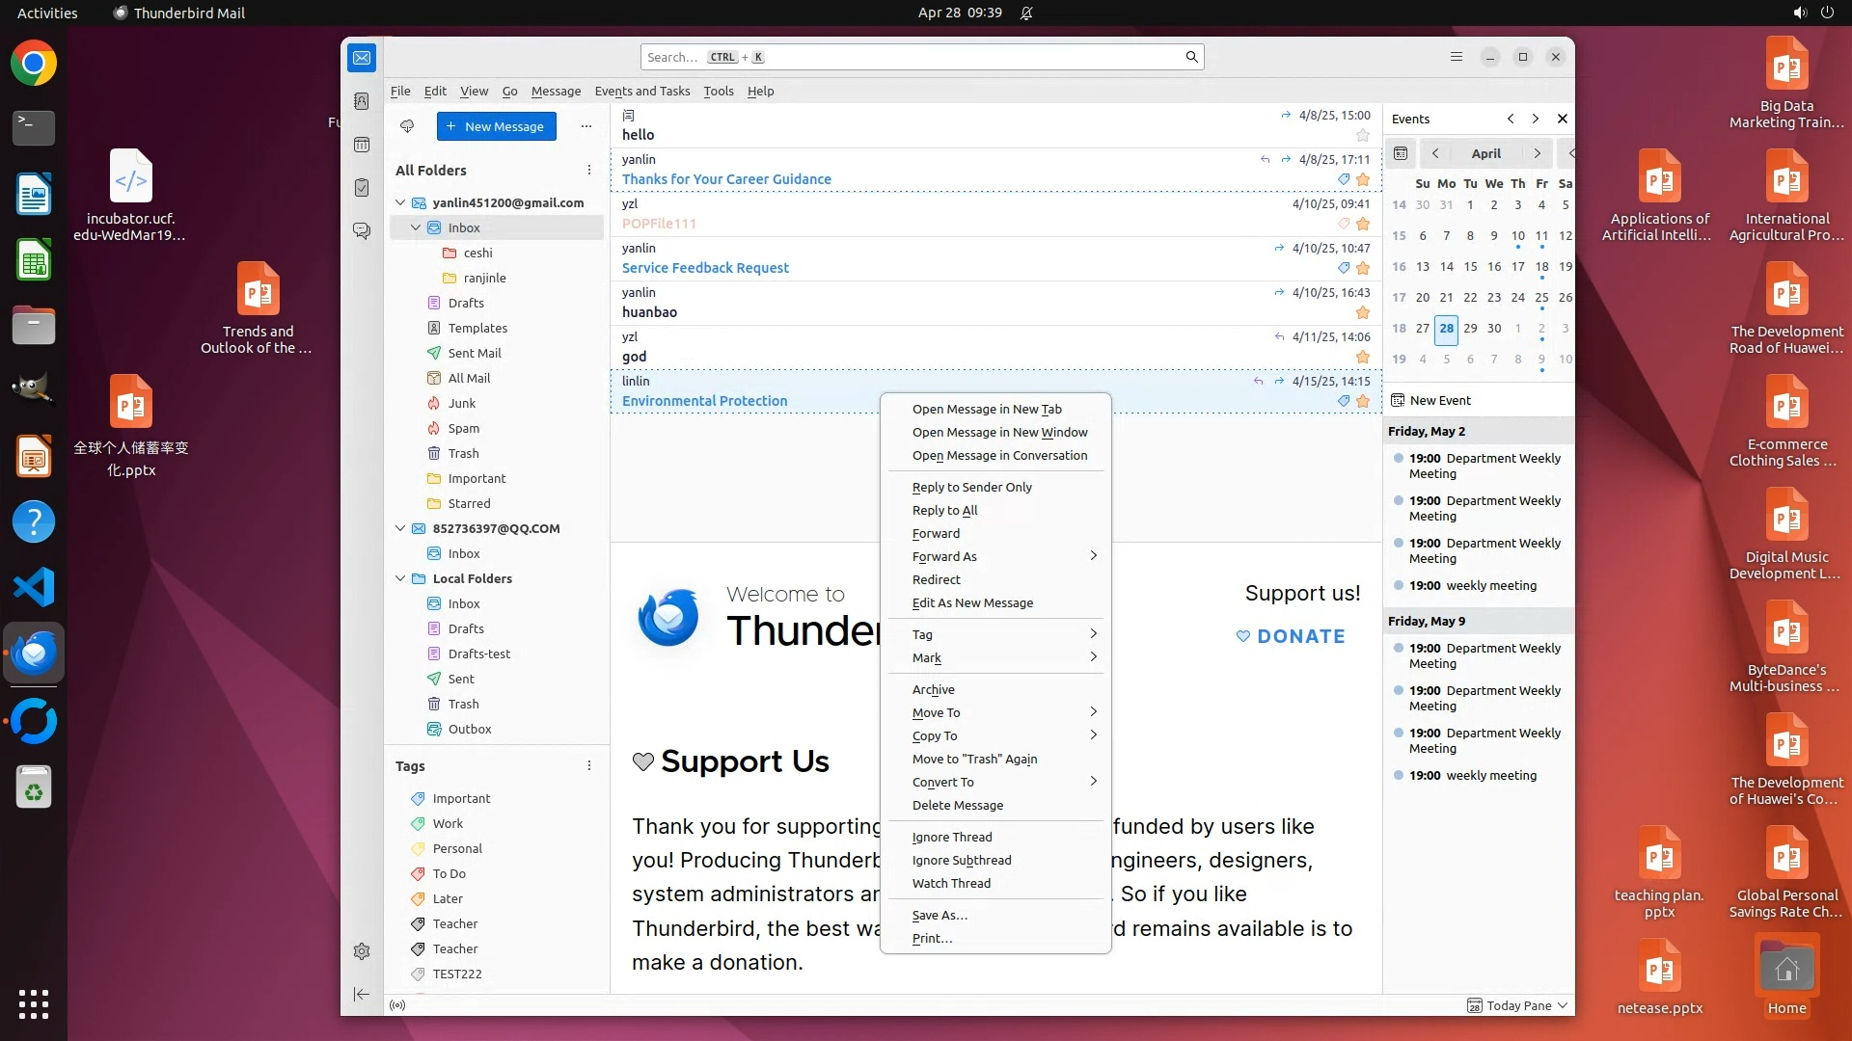
Task: Collapse the Local Folders tree
Action: point(400,578)
